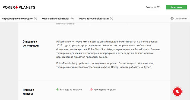Image resolution: width=190 pixels, height=100 pixels.
Task: Open the Бонусы от GT link
Action: pyautogui.click(x=153, y=7)
